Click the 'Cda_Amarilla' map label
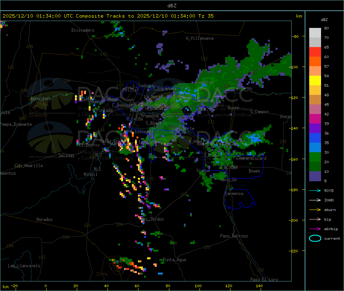 pos(29,166)
